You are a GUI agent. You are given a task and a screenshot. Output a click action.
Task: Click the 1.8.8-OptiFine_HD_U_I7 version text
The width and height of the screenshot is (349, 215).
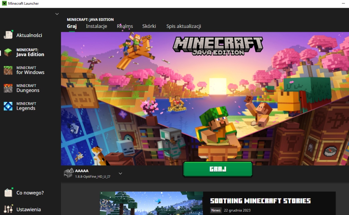(93, 177)
